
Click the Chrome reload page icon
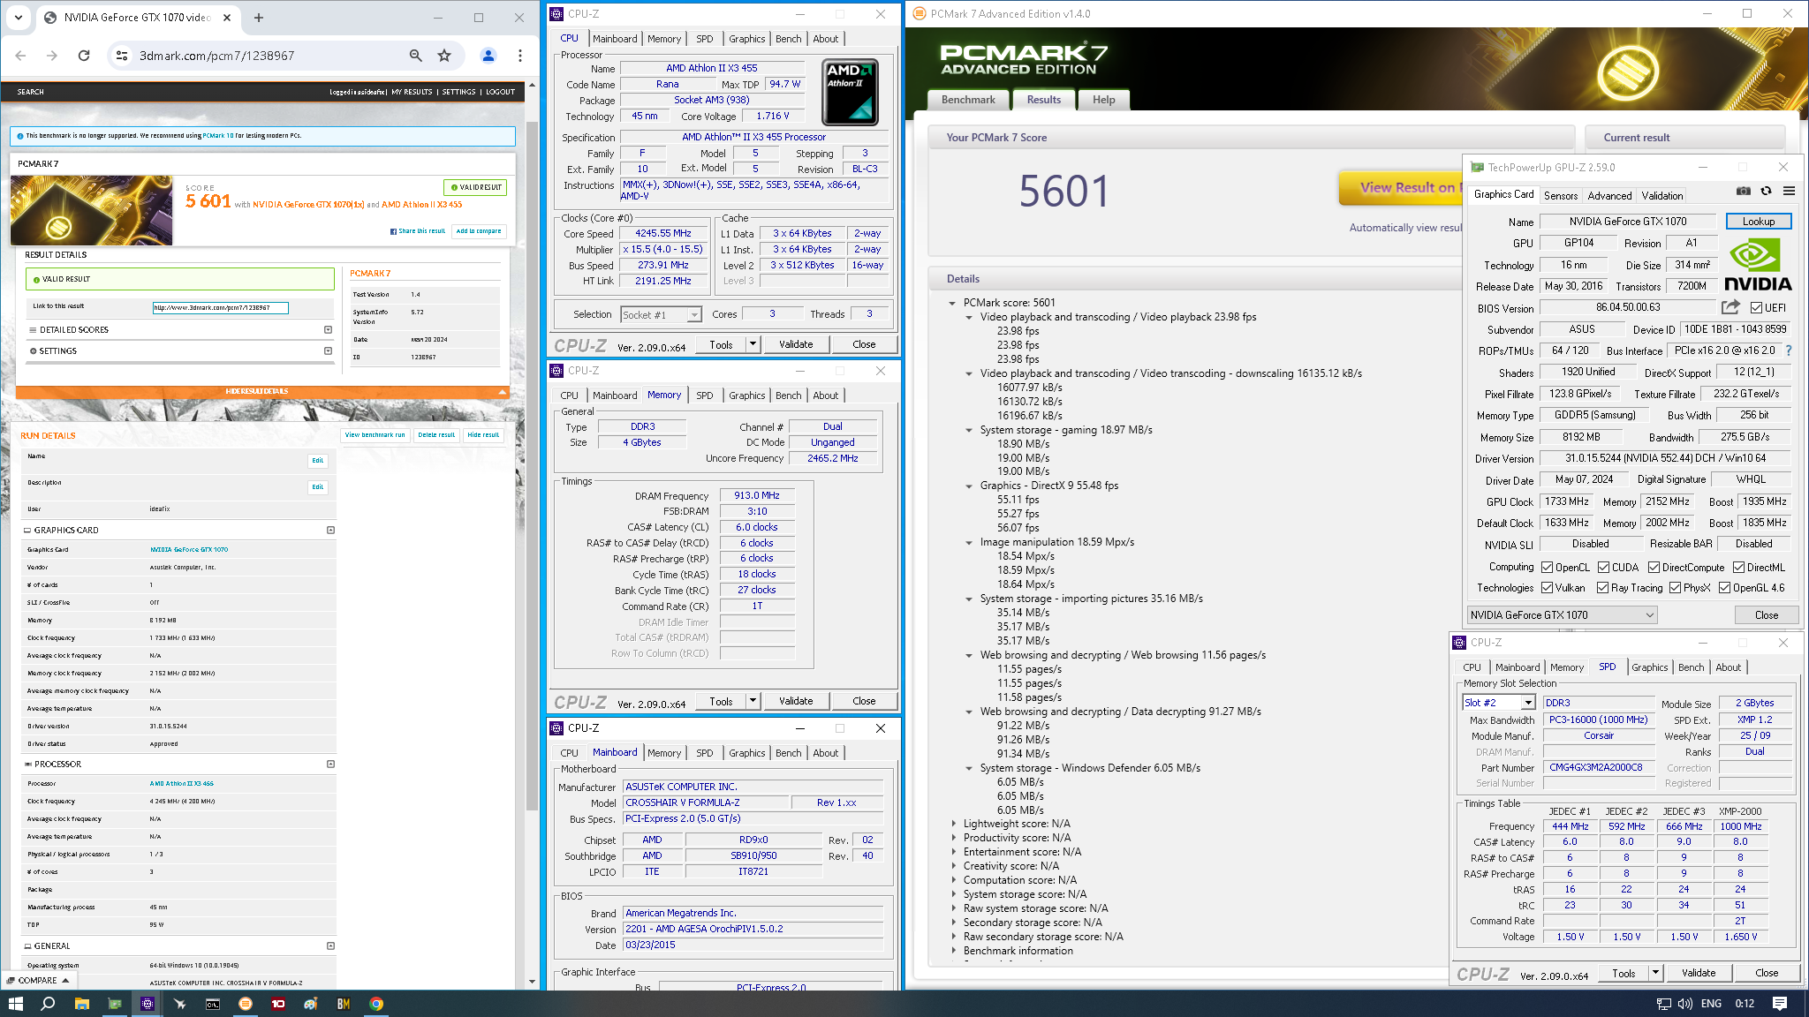pos(84,56)
